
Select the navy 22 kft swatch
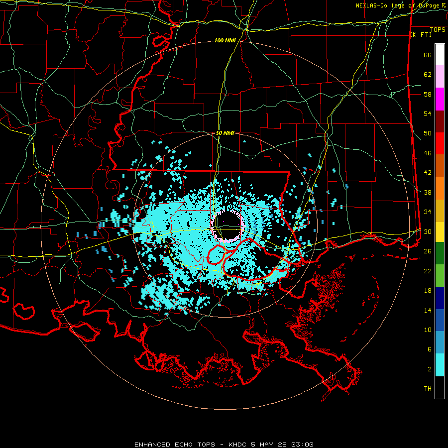[x=440, y=298]
